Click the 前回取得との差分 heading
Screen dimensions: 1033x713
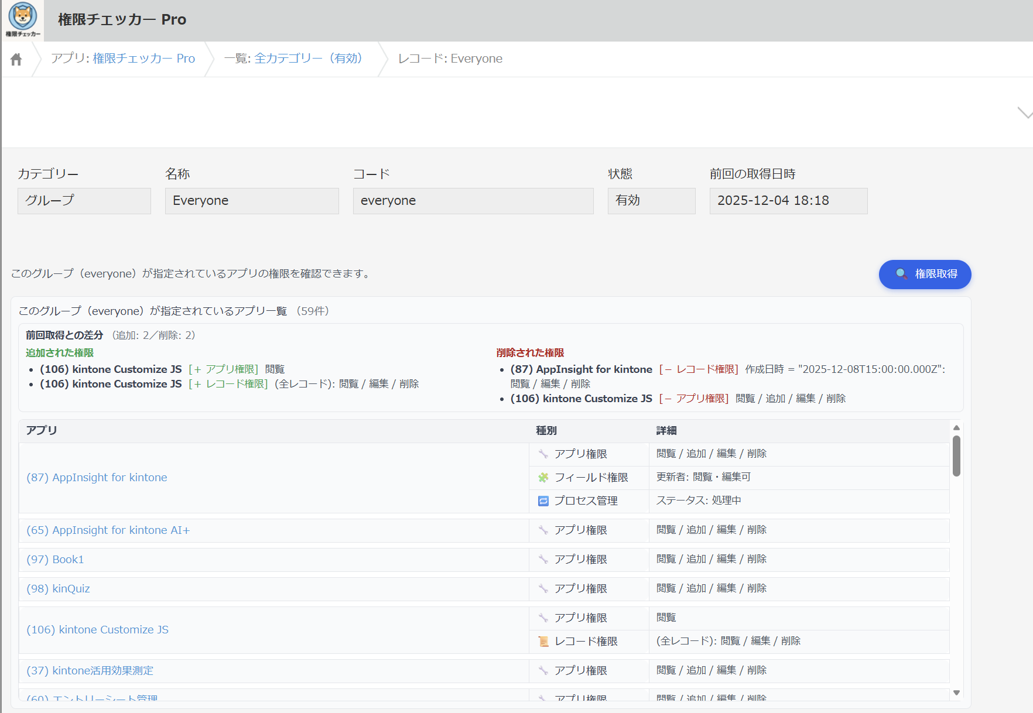64,335
